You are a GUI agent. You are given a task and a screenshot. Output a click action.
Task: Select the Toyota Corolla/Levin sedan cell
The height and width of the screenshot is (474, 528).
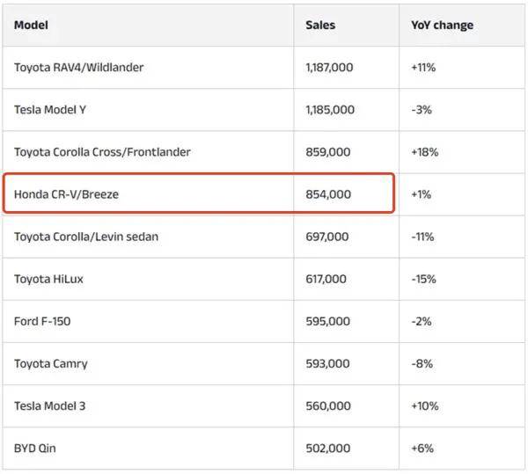click(86, 237)
